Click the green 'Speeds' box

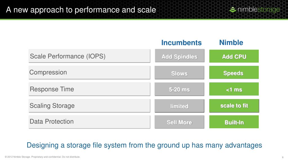[234, 72]
